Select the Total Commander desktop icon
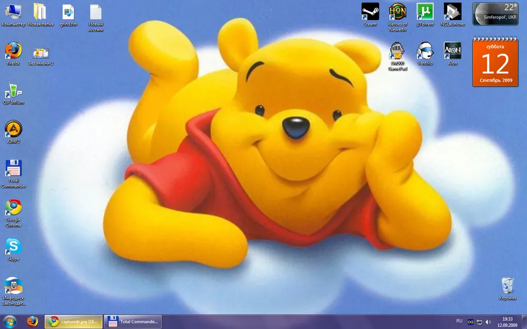Image resolution: width=527 pixels, height=329 pixels. coord(13,168)
